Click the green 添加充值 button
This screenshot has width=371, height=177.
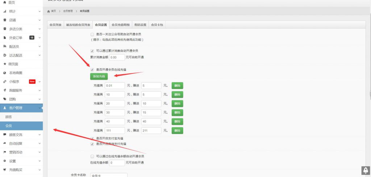(99, 76)
